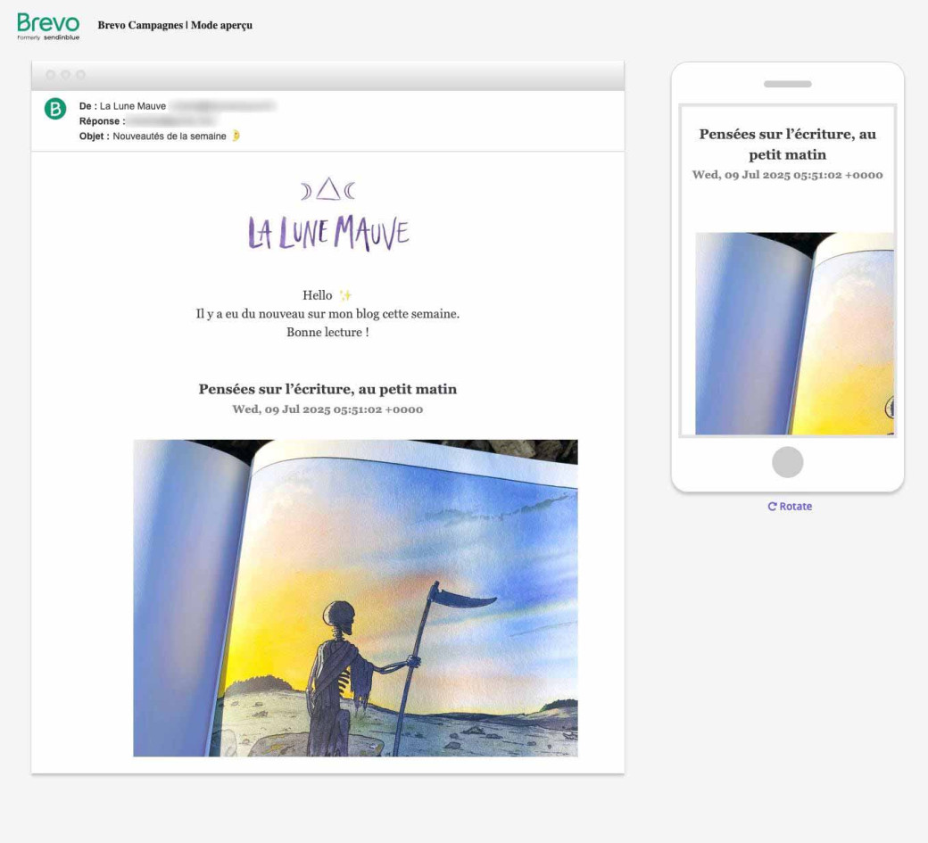Screen dimensions: 928x843
Task: Open article title 'Pensées sur l'écriture' in desktop preview
Action: [327, 389]
